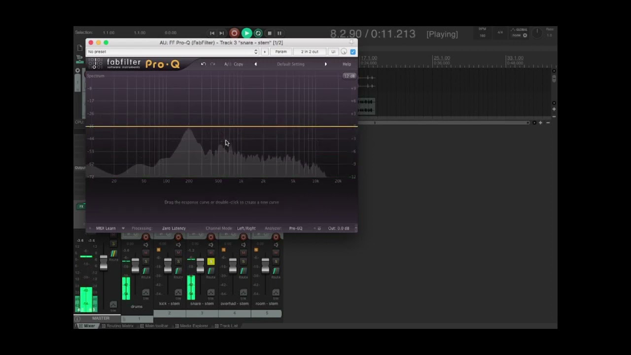Solo the snare - stem track
Viewport: 631px width, 355px height.
(x=210, y=262)
